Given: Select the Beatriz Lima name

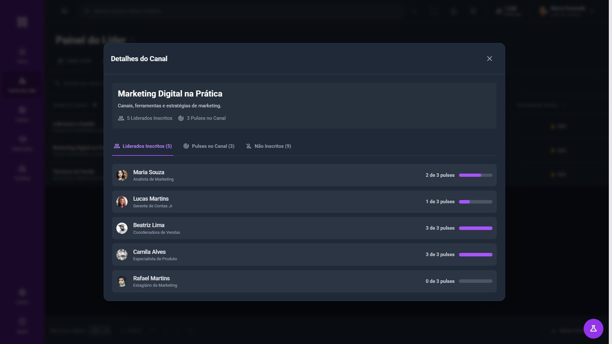Looking at the screenshot, I should (x=149, y=225).
